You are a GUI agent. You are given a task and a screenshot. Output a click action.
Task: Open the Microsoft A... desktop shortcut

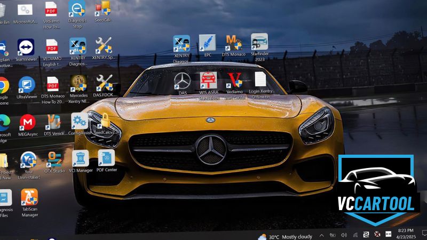click(25, 14)
